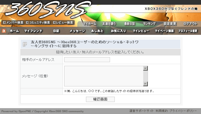Screen dimensions: 201x114
Task: Open コミュニティ検索 community search
Action: click(x=39, y=23)
